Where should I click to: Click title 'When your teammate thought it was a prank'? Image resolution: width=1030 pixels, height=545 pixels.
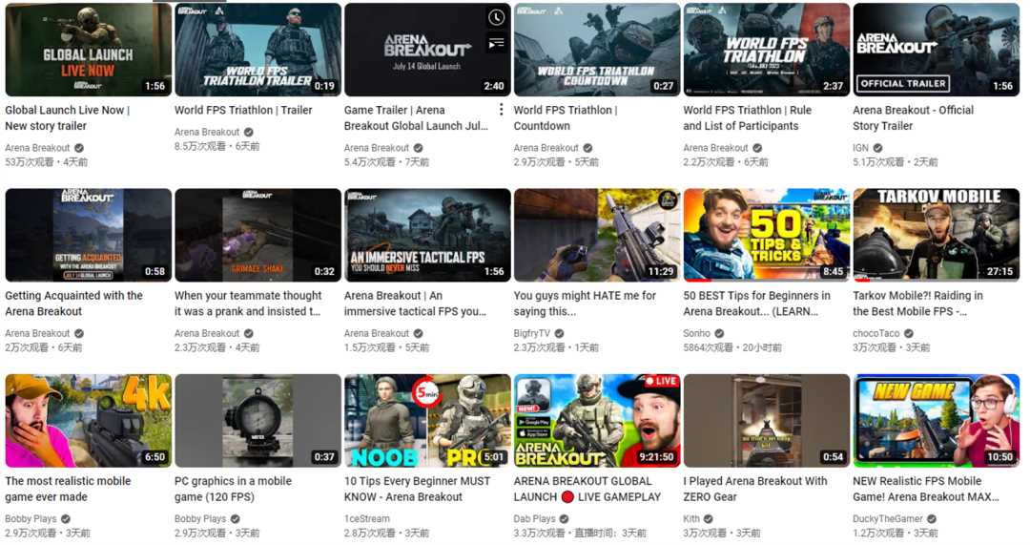[x=248, y=304]
